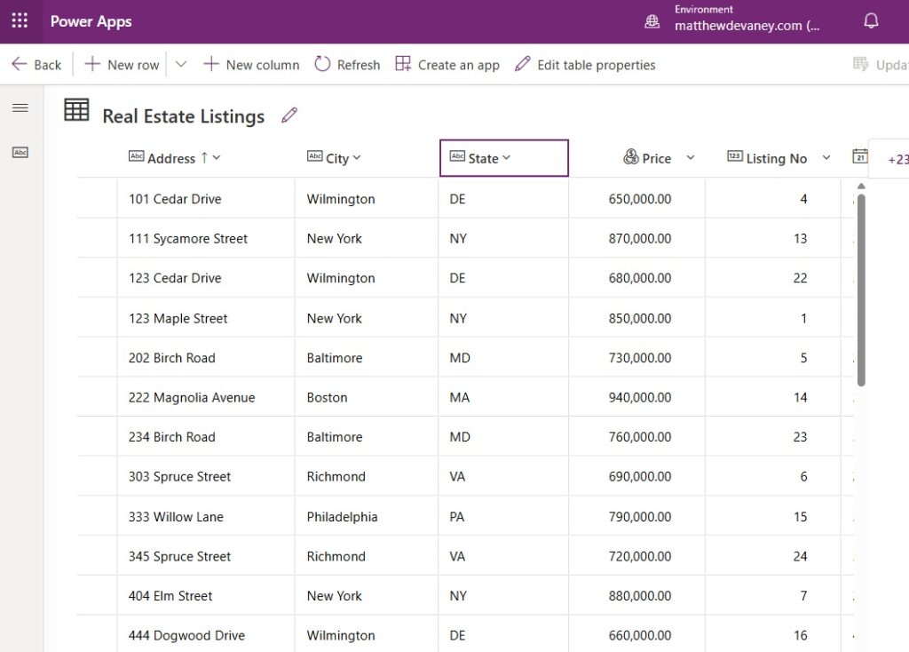Open the Address column header dropdown
Screen dimensions: 909x652
pos(217,158)
